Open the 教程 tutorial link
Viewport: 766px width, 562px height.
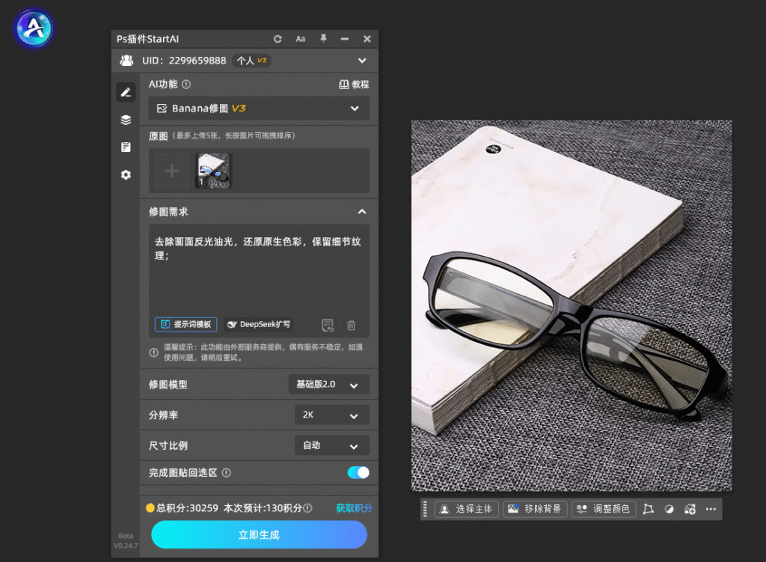tap(354, 84)
